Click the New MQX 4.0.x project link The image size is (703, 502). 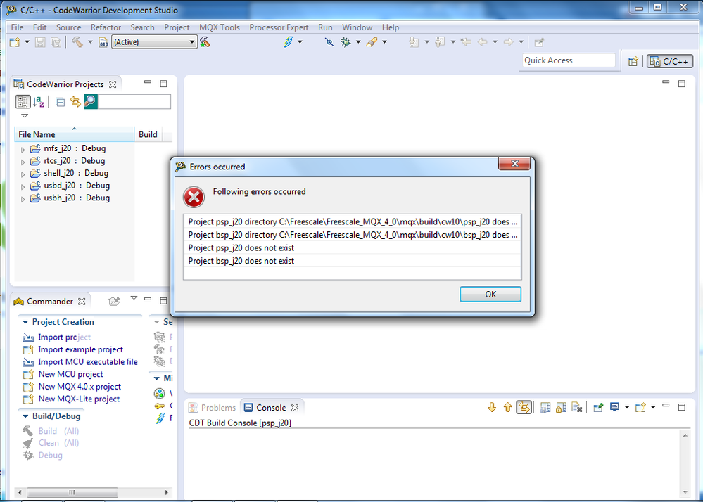click(80, 387)
